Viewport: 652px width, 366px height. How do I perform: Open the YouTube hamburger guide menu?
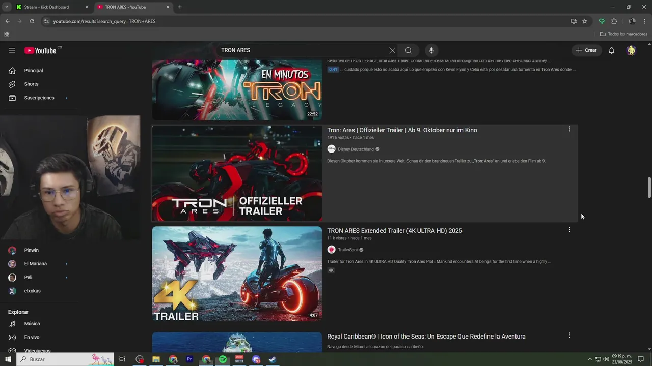[12, 50]
